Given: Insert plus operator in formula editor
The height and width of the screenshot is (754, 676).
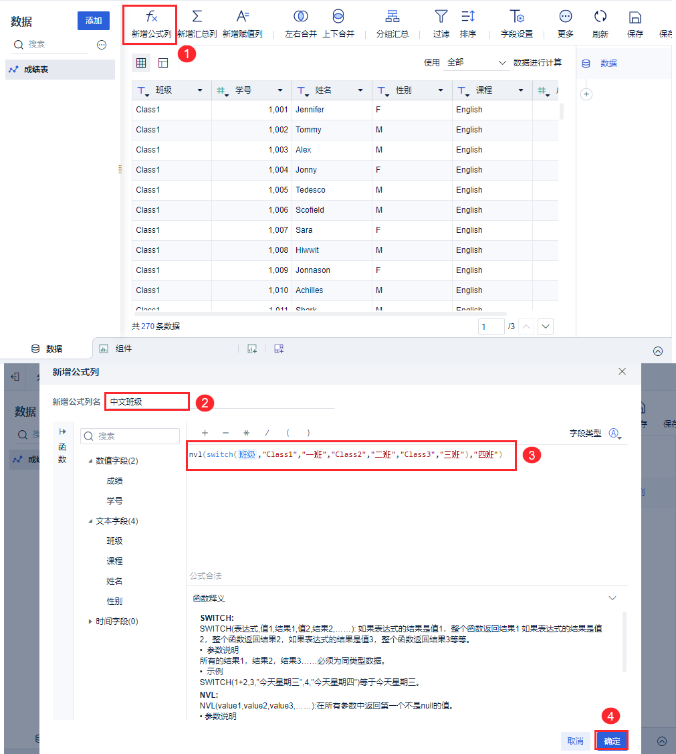Looking at the screenshot, I should 205,433.
